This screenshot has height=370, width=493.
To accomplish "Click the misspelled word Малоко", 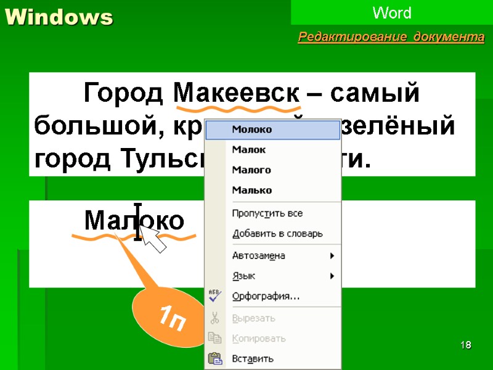I will 134,221.
